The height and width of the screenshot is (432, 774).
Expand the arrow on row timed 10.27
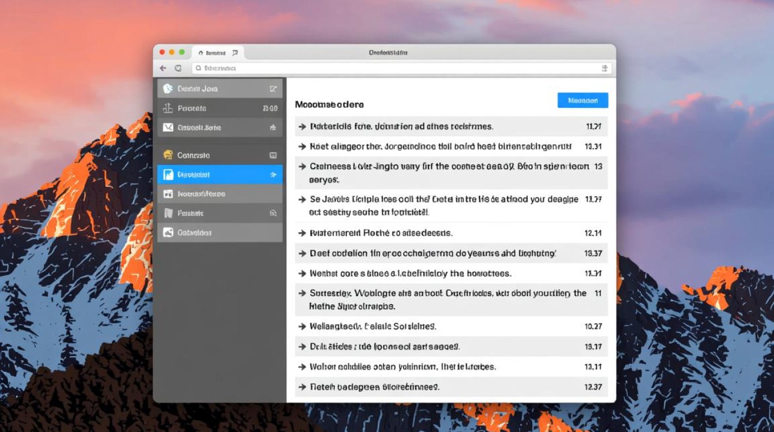301,327
